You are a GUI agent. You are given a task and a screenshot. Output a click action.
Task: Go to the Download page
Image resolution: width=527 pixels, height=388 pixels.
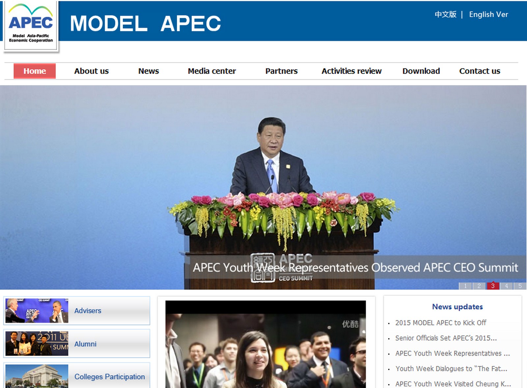click(x=421, y=71)
